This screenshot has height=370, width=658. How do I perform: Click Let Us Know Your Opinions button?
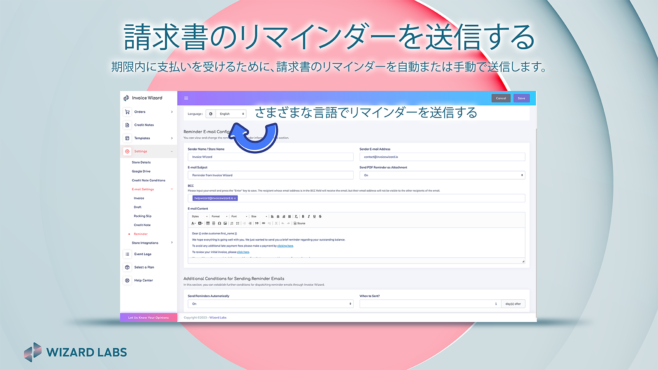pyautogui.click(x=148, y=317)
